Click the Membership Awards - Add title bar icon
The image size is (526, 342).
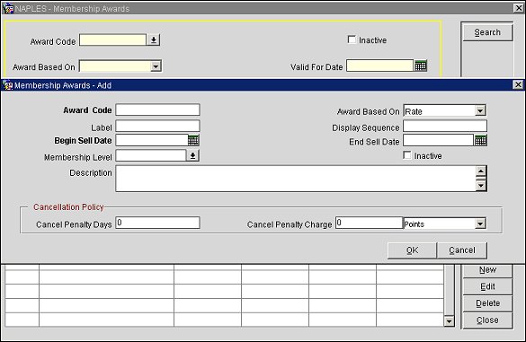tap(8, 85)
